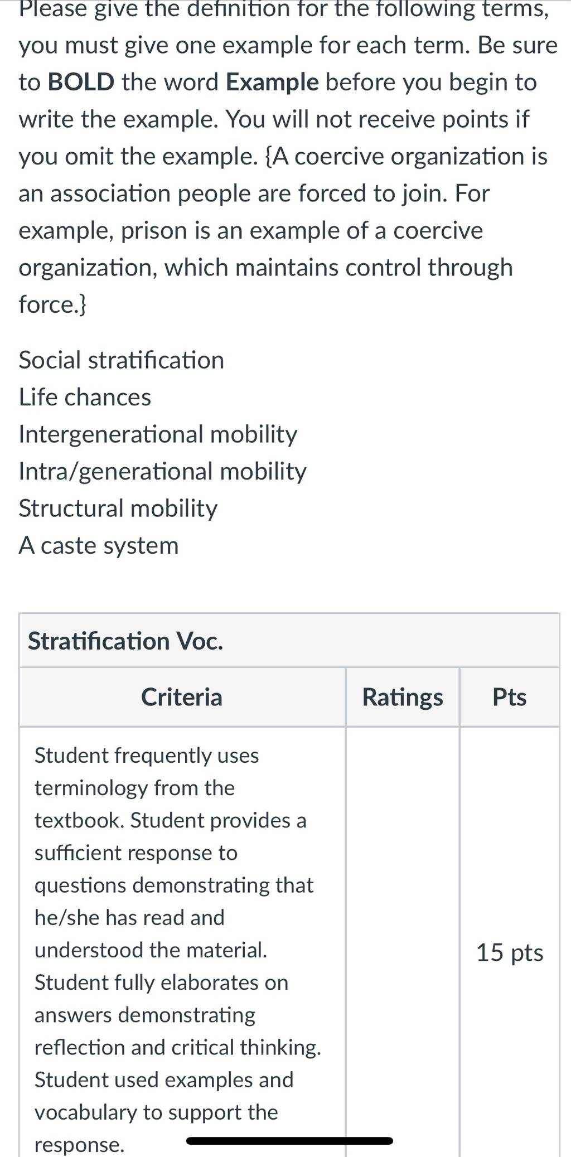The width and height of the screenshot is (571, 1157).
Task: Tap the Intra/generational mobility term
Action: tap(162, 472)
